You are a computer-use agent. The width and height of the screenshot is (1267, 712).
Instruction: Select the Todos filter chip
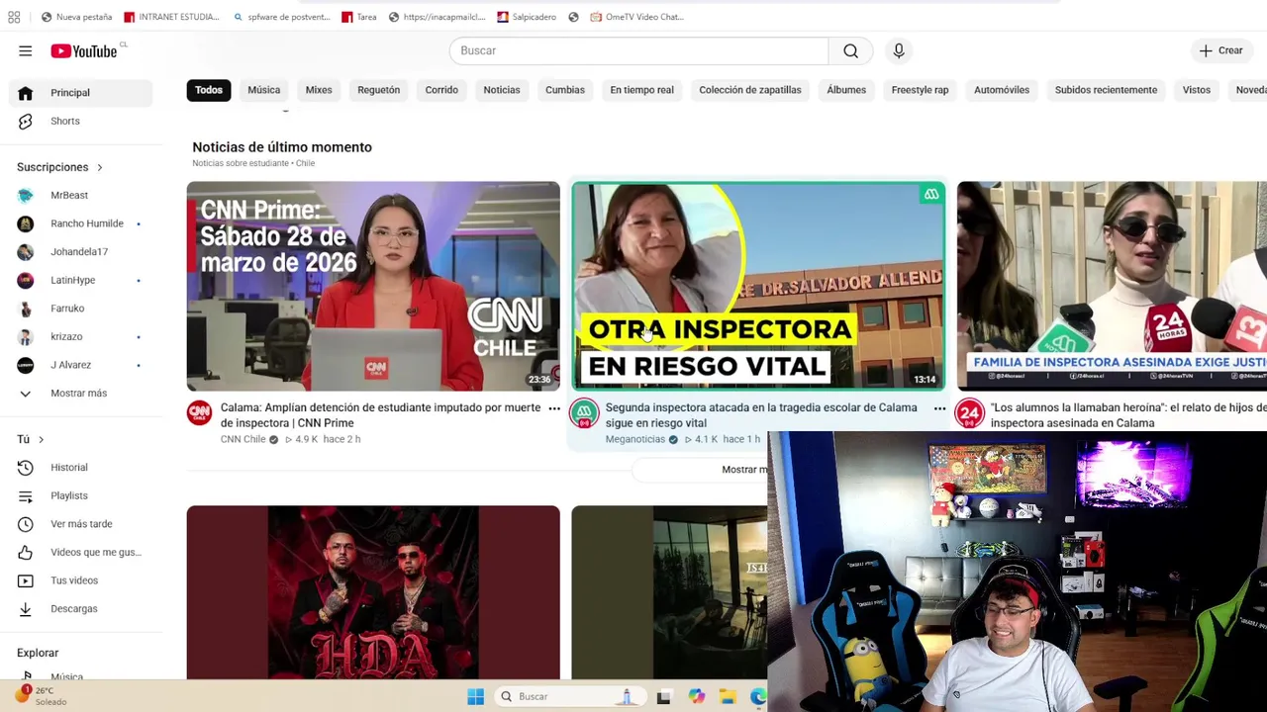tap(209, 90)
